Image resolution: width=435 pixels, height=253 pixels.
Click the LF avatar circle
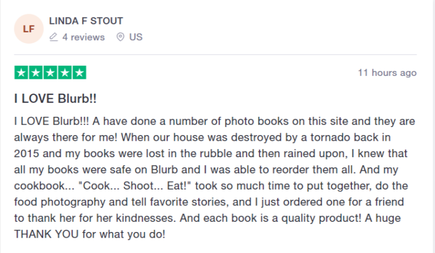29,29
